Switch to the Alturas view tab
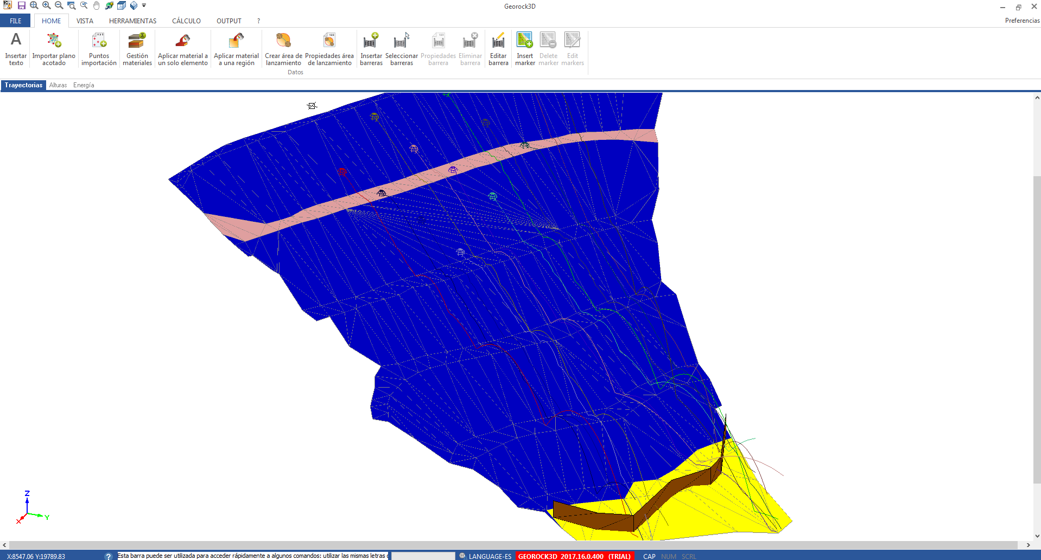This screenshot has height=560, width=1041. click(x=58, y=85)
